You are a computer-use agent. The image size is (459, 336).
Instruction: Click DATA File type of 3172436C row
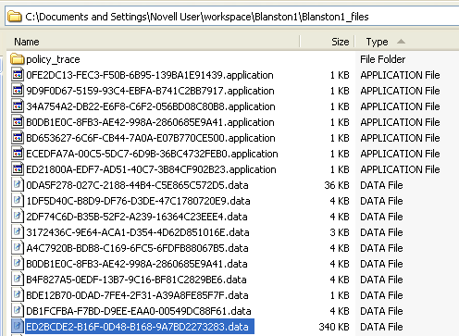(381, 232)
